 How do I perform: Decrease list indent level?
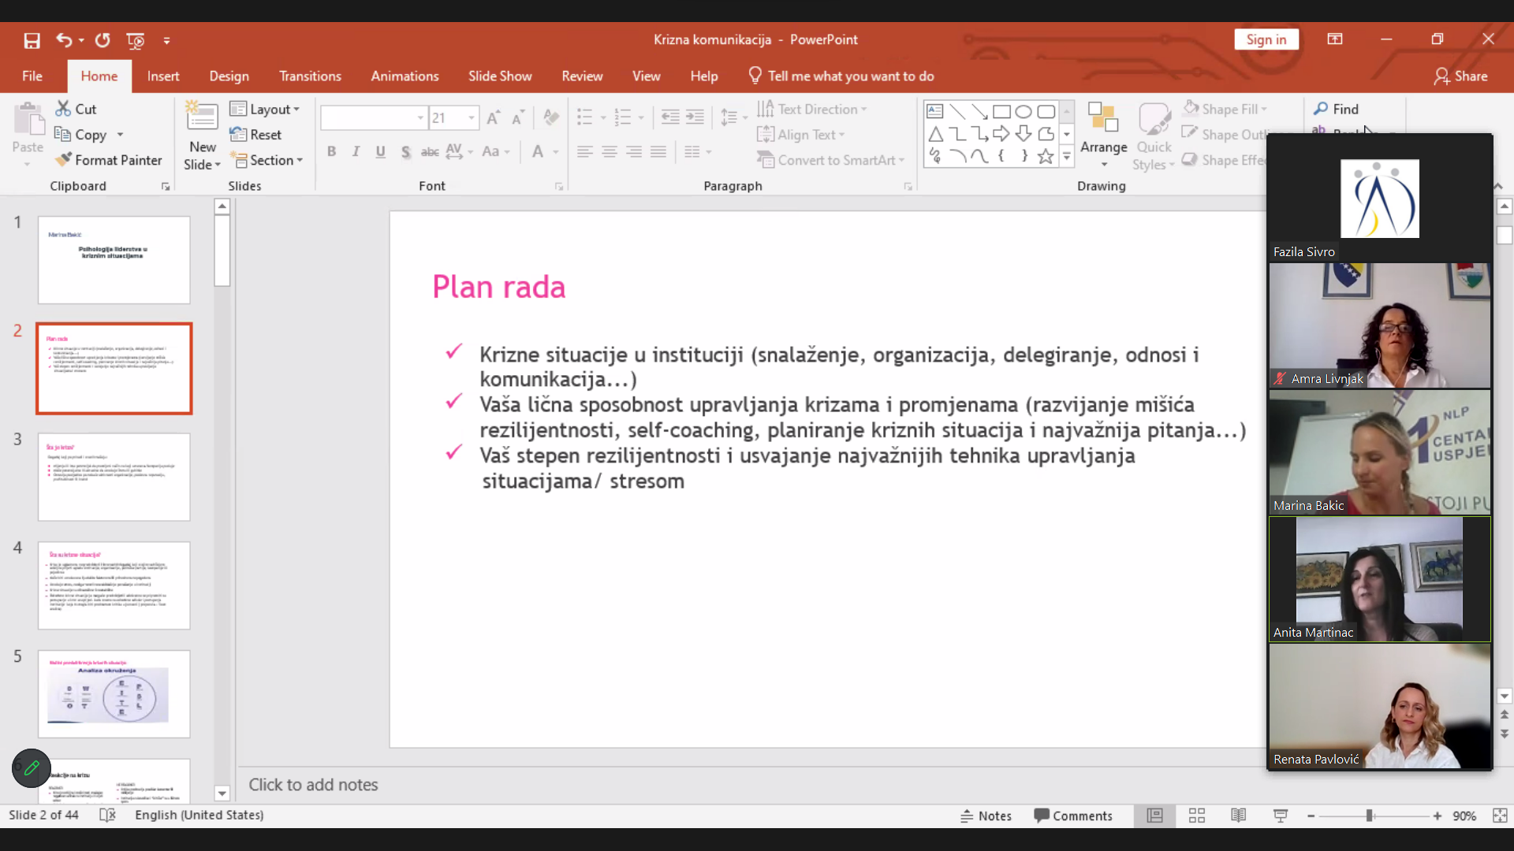pos(670,117)
